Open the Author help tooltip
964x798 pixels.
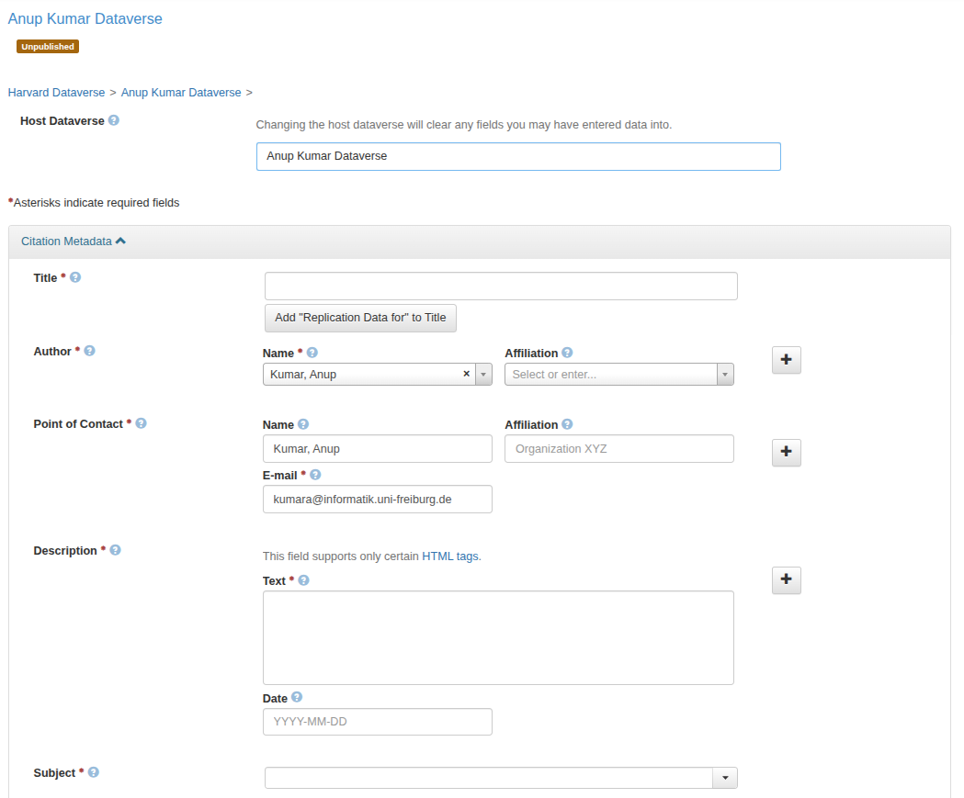pyautogui.click(x=89, y=350)
